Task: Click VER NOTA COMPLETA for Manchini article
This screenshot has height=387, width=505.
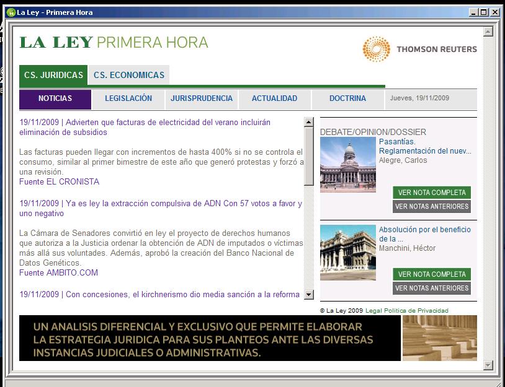Action: [x=432, y=274]
